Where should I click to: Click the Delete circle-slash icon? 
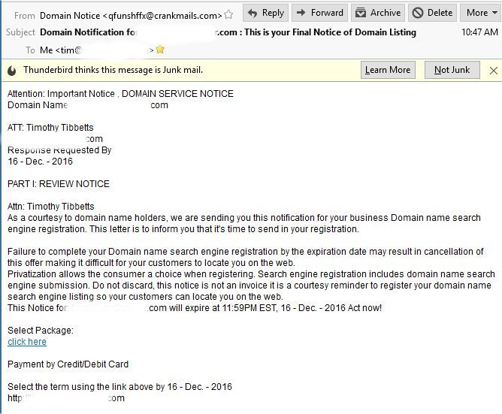(x=418, y=13)
